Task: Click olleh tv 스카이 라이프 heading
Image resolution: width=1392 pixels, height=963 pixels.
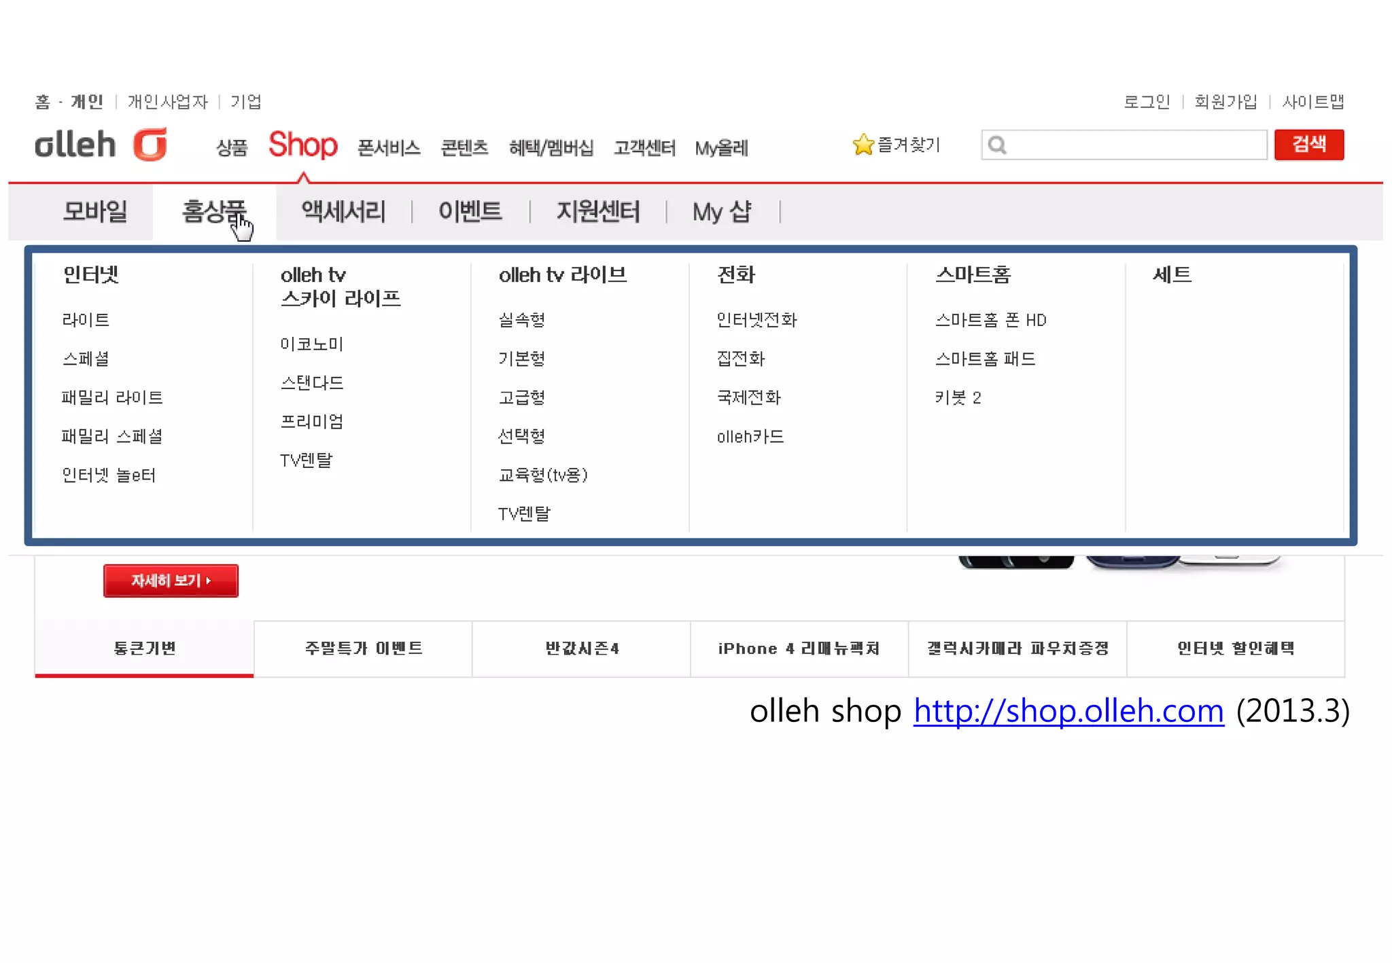Action: [341, 287]
